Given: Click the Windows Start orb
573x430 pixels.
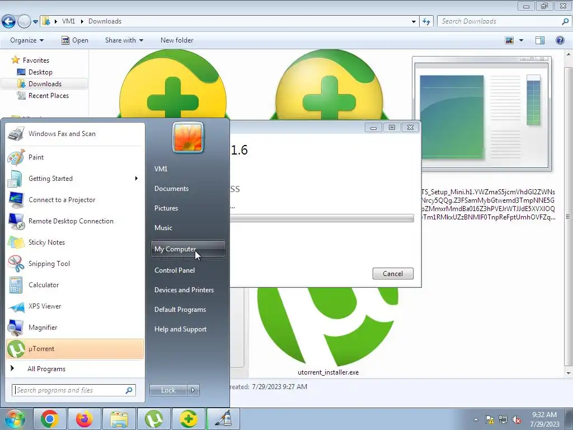Looking at the screenshot, I should pyautogui.click(x=14, y=419).
